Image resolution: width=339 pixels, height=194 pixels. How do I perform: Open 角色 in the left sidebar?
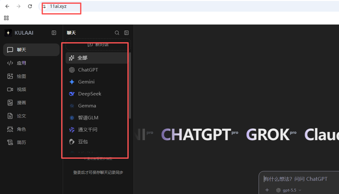tap(31, 129)
